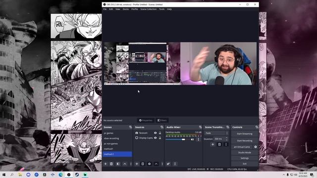Add a scene transition with plus icon
Viewport: 317px width, 178px height.
tap(212, 144)
